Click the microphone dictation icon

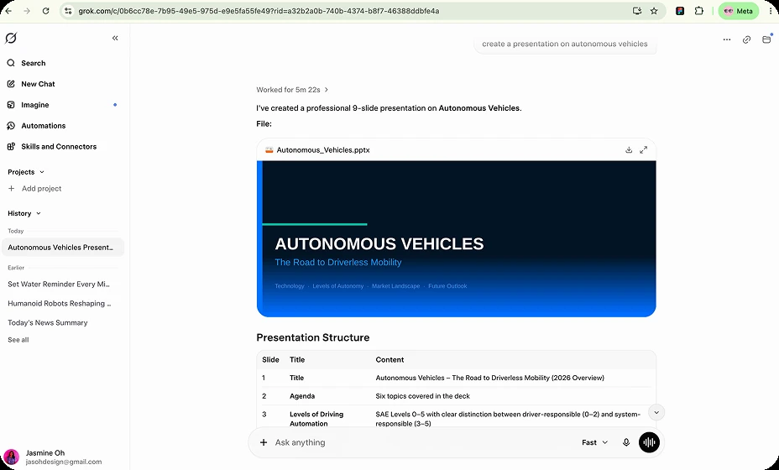[626, 442]
